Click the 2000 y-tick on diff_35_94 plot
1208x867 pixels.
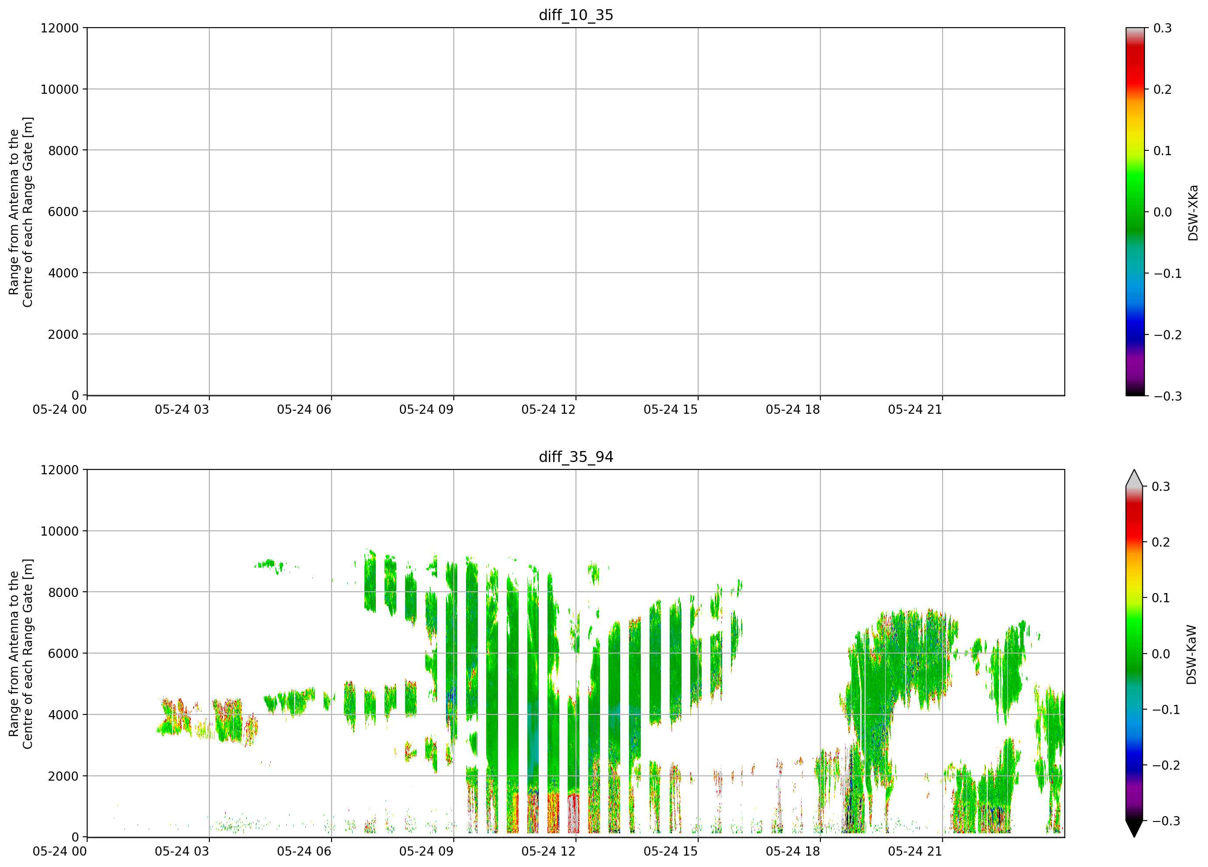click(64, 776)
